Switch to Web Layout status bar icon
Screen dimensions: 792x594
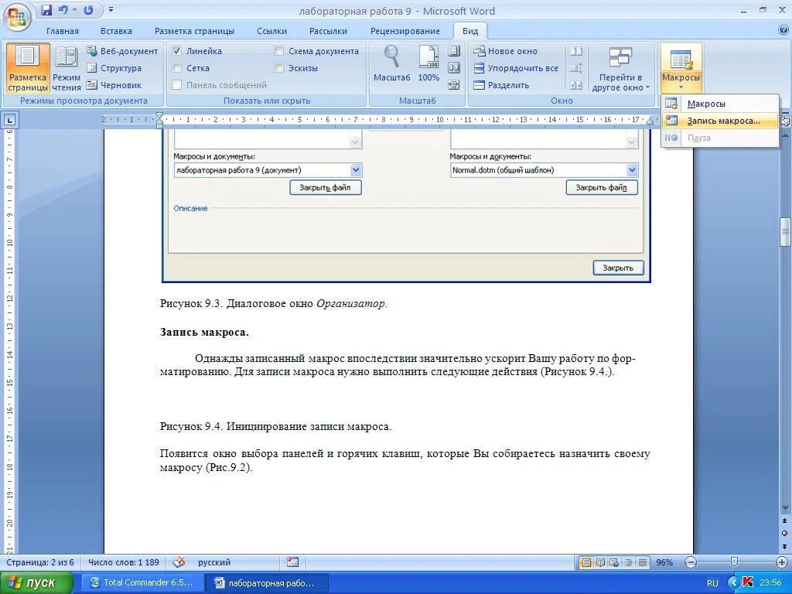pyautogui.click(x=614, y=562)
